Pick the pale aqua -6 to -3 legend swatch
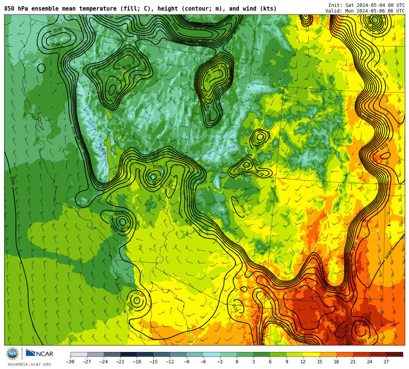The image size is (409, 369). click(212, 354)
